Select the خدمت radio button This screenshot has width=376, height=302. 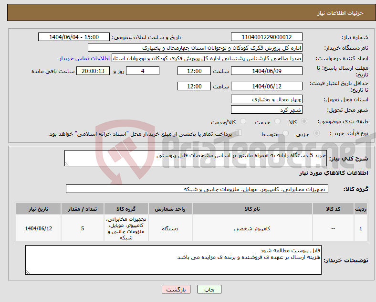click(277, 121)
